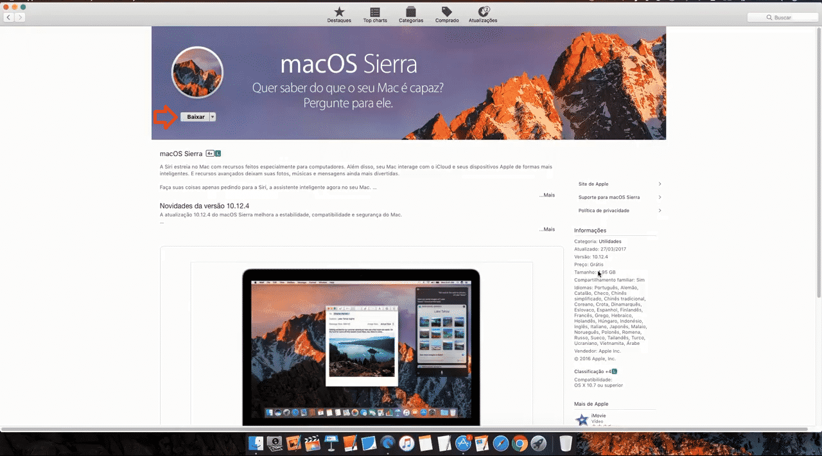Open the dropdown arrow beside Baixar
Screen dimensions: 822x456
pos(213,117)
